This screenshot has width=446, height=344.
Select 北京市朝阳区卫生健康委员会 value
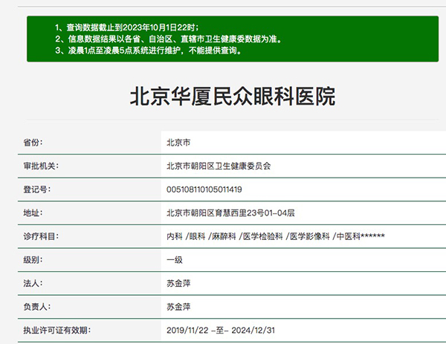pos(219,166)
